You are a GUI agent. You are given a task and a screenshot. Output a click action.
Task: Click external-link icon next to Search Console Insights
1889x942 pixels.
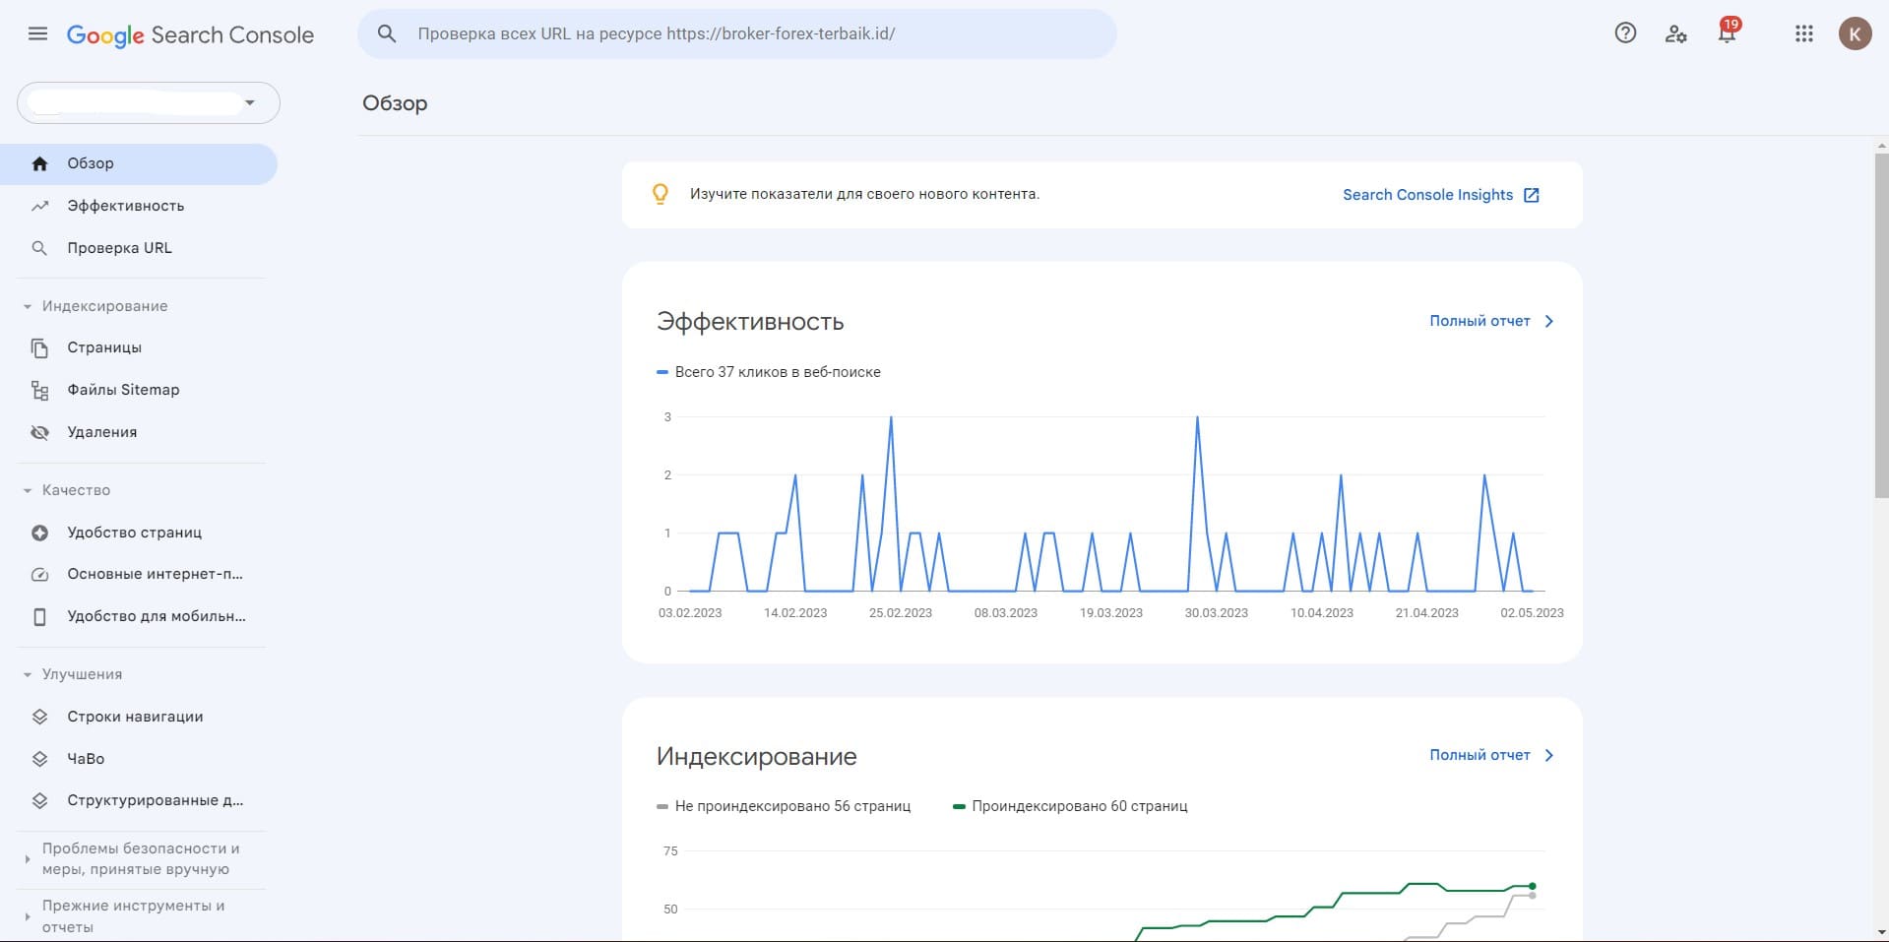[1532, 195]
